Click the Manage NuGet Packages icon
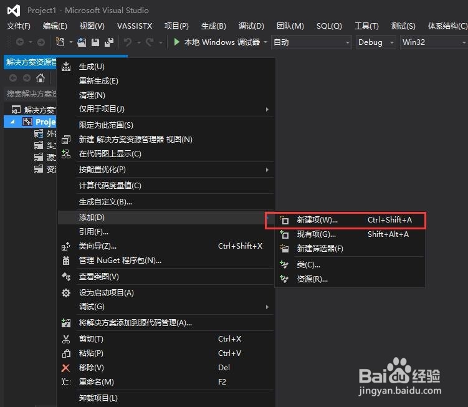468x407 pixels. click(66, 261)
